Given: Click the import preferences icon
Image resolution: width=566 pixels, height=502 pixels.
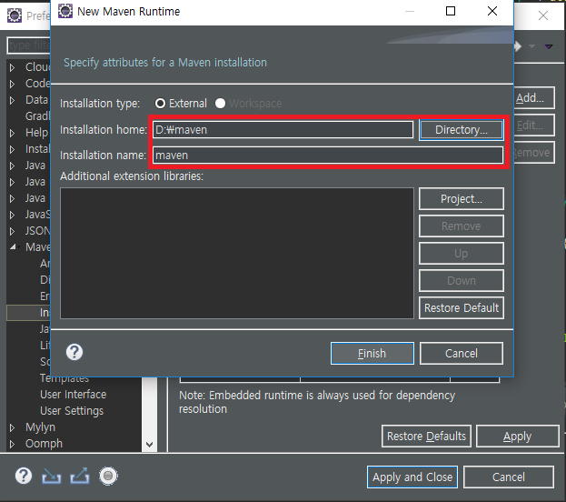Looking at the screenshot, I should [x=52, y=477].
